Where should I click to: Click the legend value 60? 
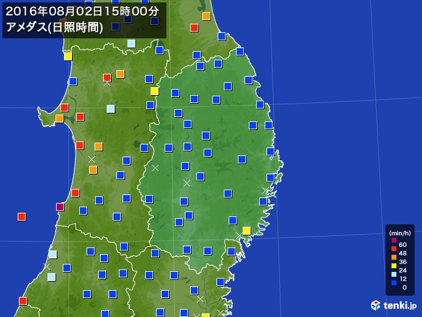(402, 244)
